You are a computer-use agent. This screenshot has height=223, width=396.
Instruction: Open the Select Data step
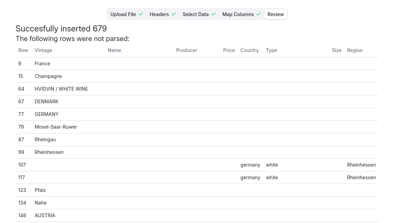[x=195, y=14]
